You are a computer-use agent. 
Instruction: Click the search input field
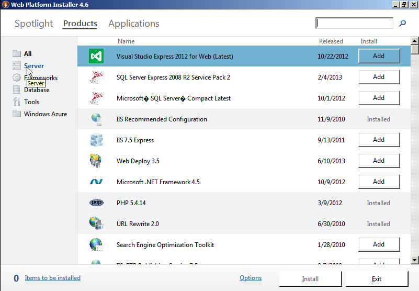[x=354, y=24]
